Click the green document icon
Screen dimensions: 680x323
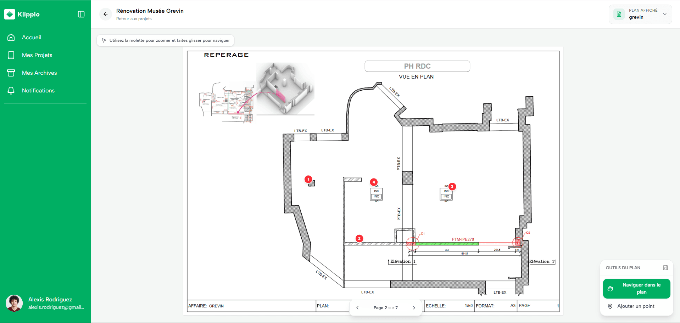[619, 14]
